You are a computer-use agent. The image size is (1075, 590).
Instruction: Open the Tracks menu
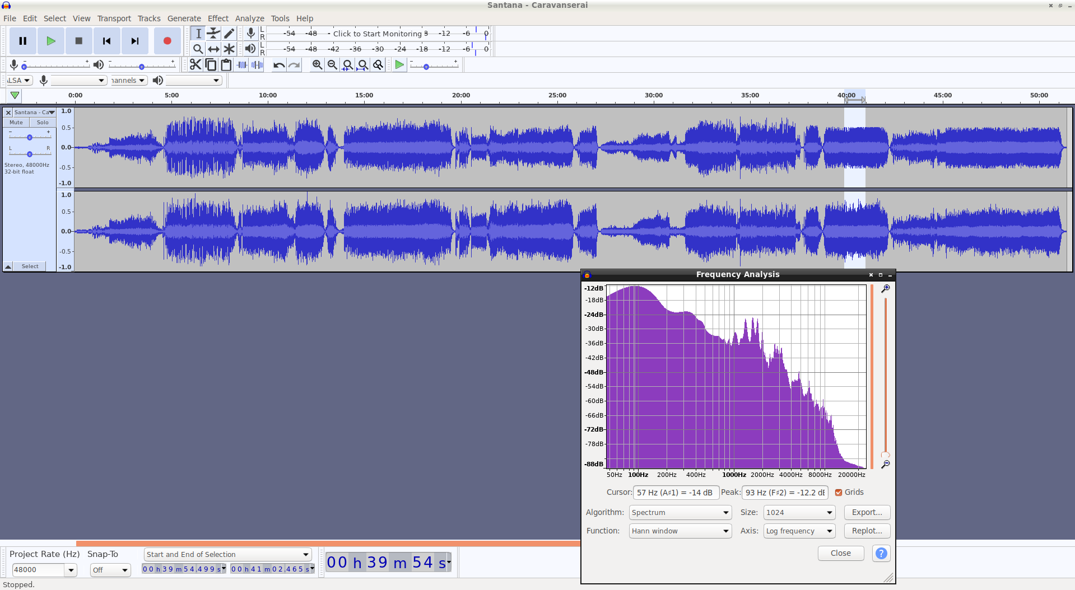[x=149, y=18]
